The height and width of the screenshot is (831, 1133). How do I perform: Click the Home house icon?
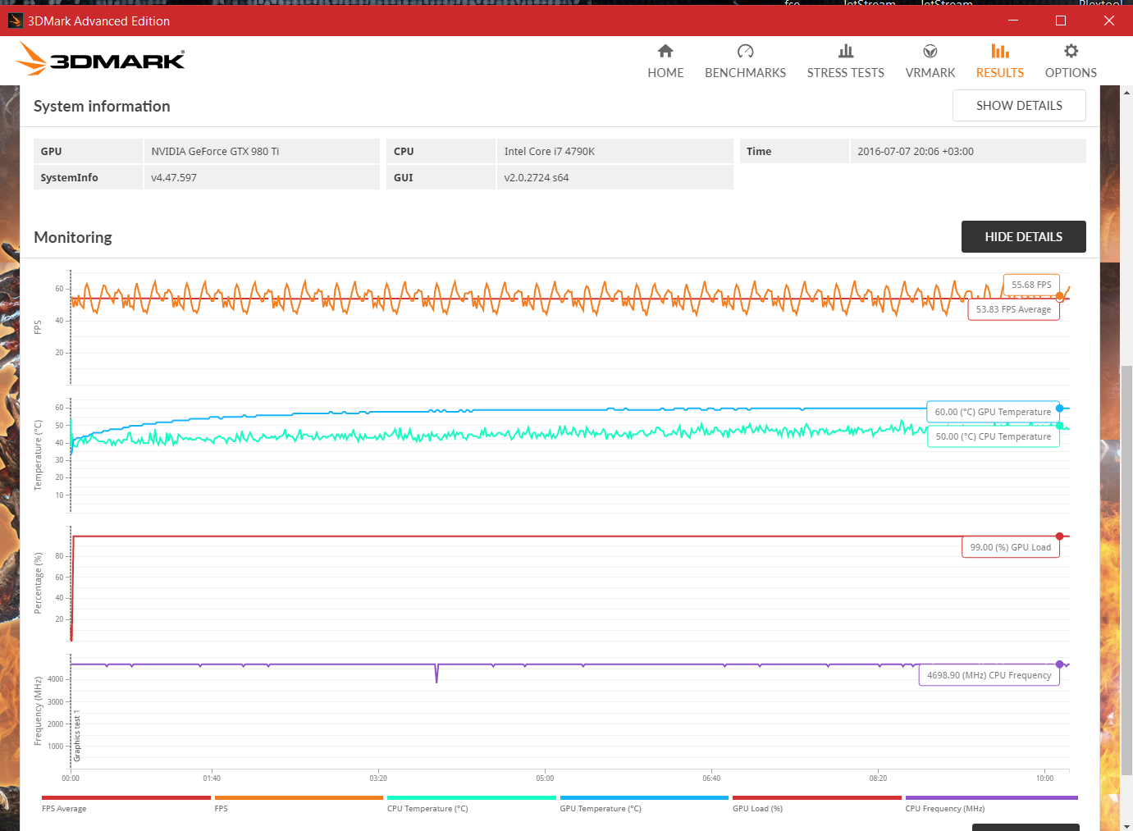[x=665, y=52]
